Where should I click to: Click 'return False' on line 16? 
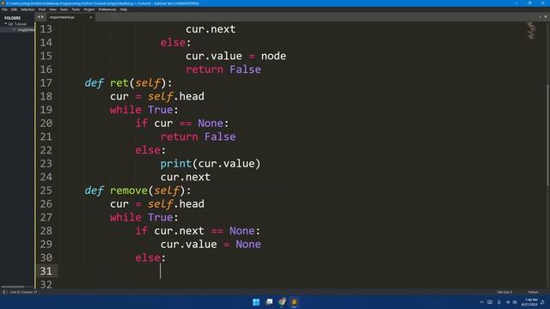(223, 70)
